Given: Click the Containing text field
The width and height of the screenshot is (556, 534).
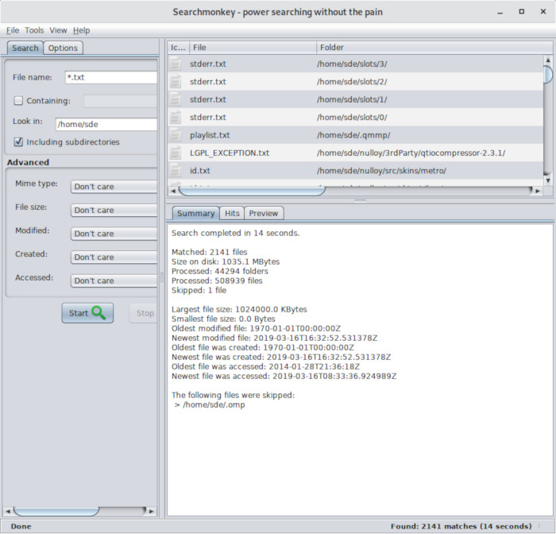Looking at the screenshot, I should pos(120,101).
